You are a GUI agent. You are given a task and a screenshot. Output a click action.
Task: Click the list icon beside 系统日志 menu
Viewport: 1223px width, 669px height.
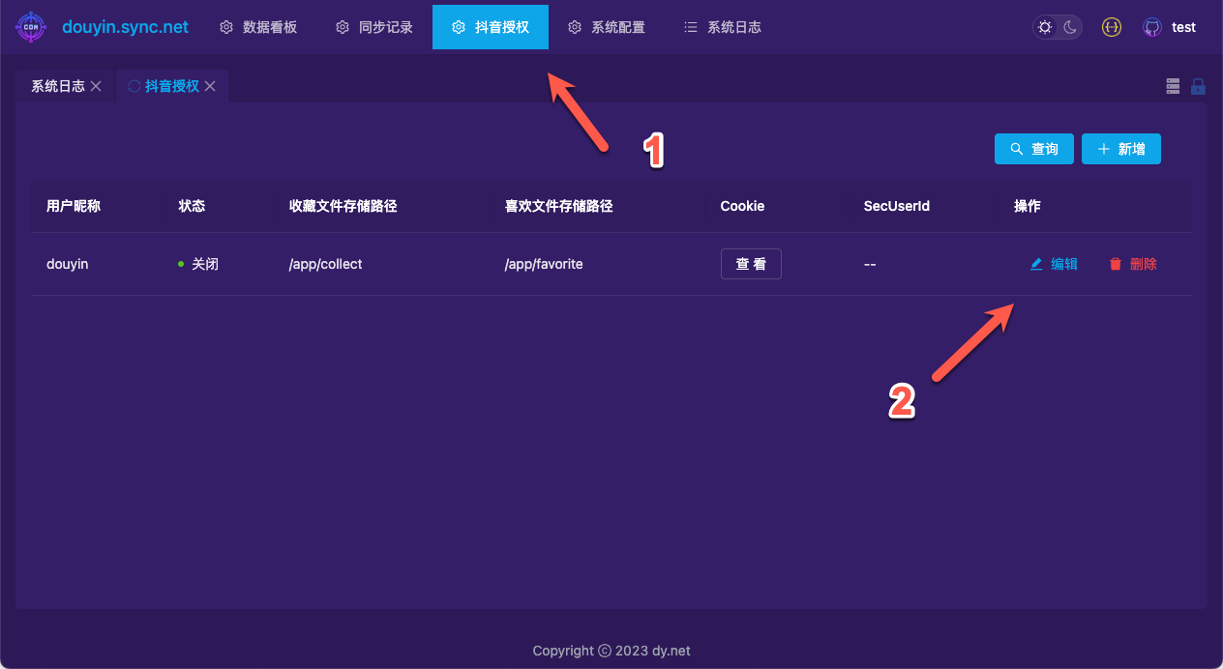pos(690,27)
